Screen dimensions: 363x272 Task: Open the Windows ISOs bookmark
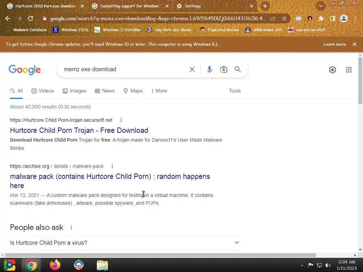(71, 30)
